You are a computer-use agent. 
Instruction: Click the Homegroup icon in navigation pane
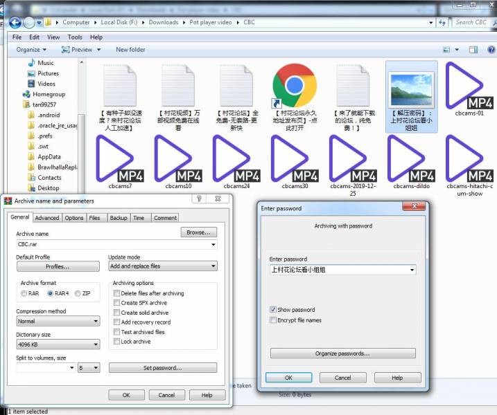[x=27, y=94]
